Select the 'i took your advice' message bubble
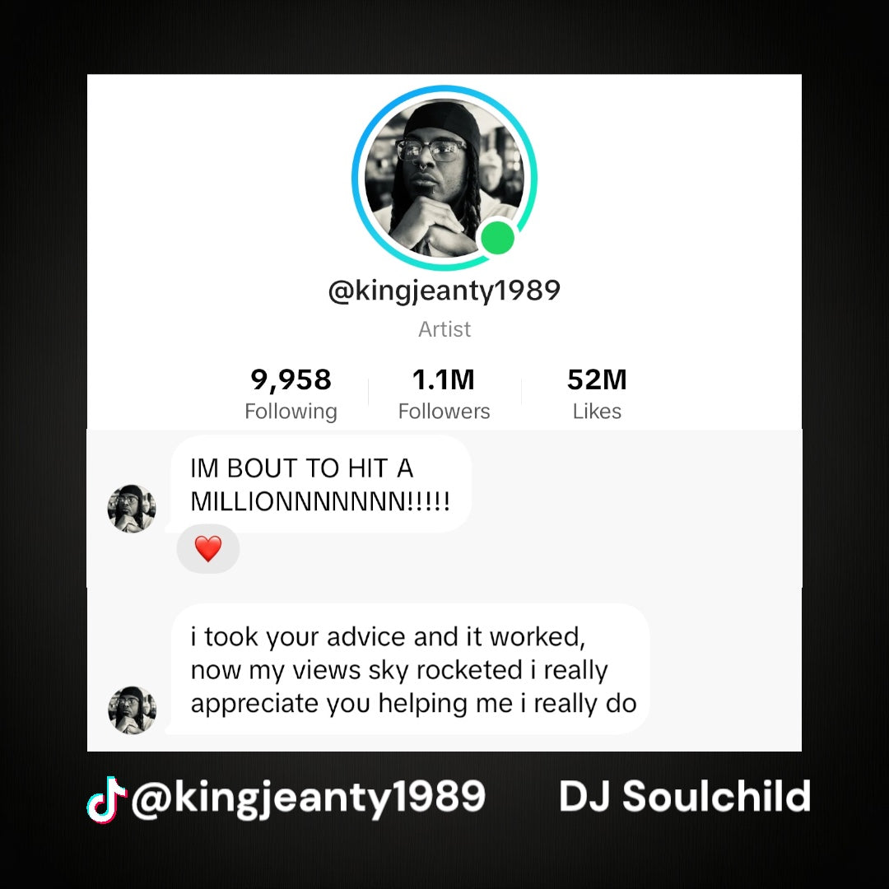This screenshot has width=889, height=889. [x=411, y=669]
